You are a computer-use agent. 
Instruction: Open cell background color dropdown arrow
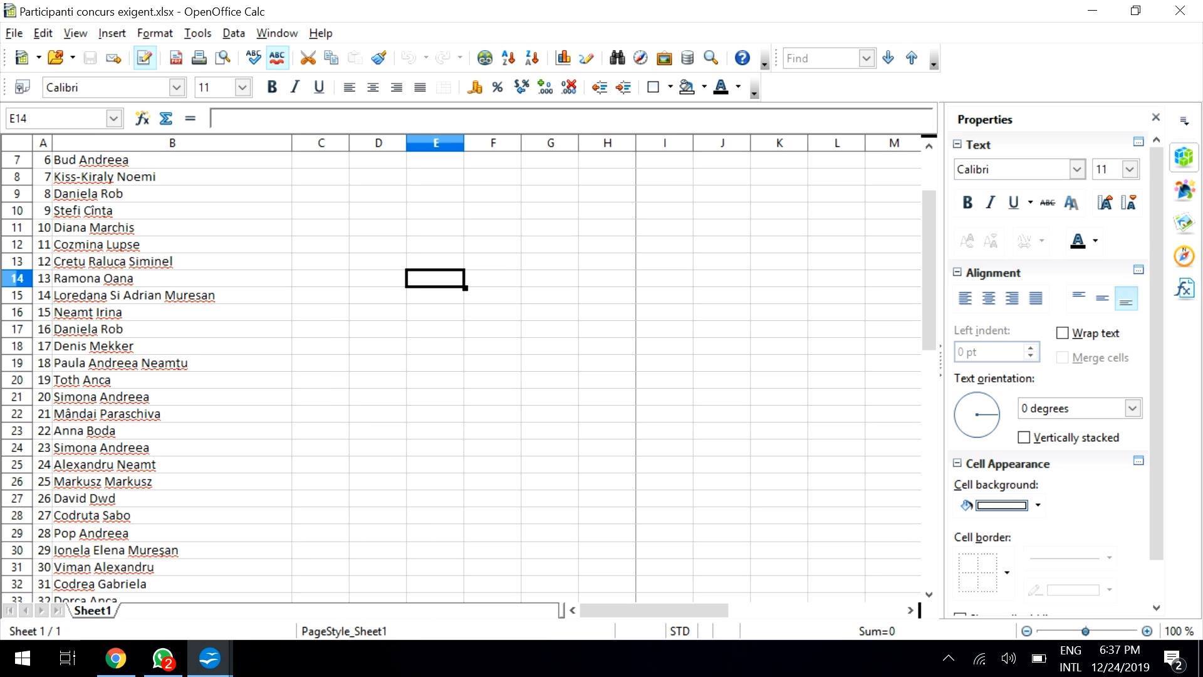tap(1038, 505)
